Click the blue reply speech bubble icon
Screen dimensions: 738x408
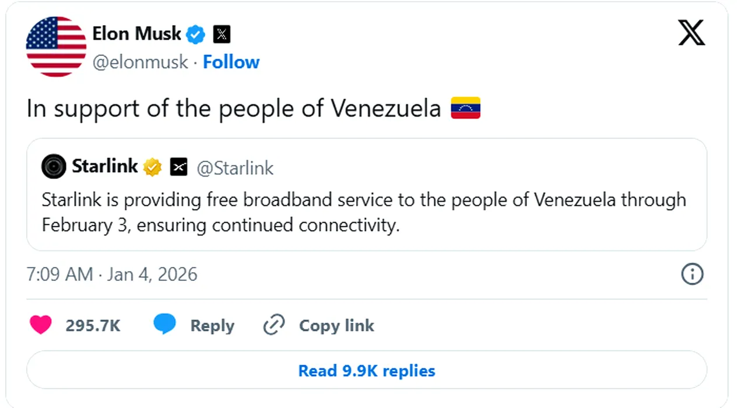tap(164, 324)
